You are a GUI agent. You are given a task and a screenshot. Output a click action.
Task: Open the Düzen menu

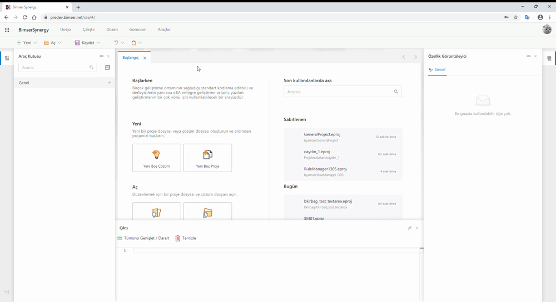click(x=112, y=29)
